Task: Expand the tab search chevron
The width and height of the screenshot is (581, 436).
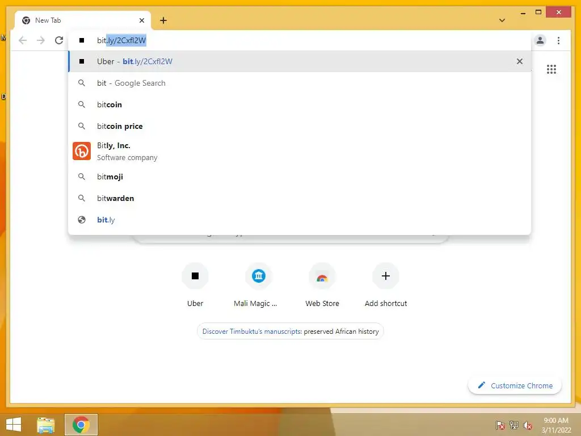Action: tap(502, 20)
